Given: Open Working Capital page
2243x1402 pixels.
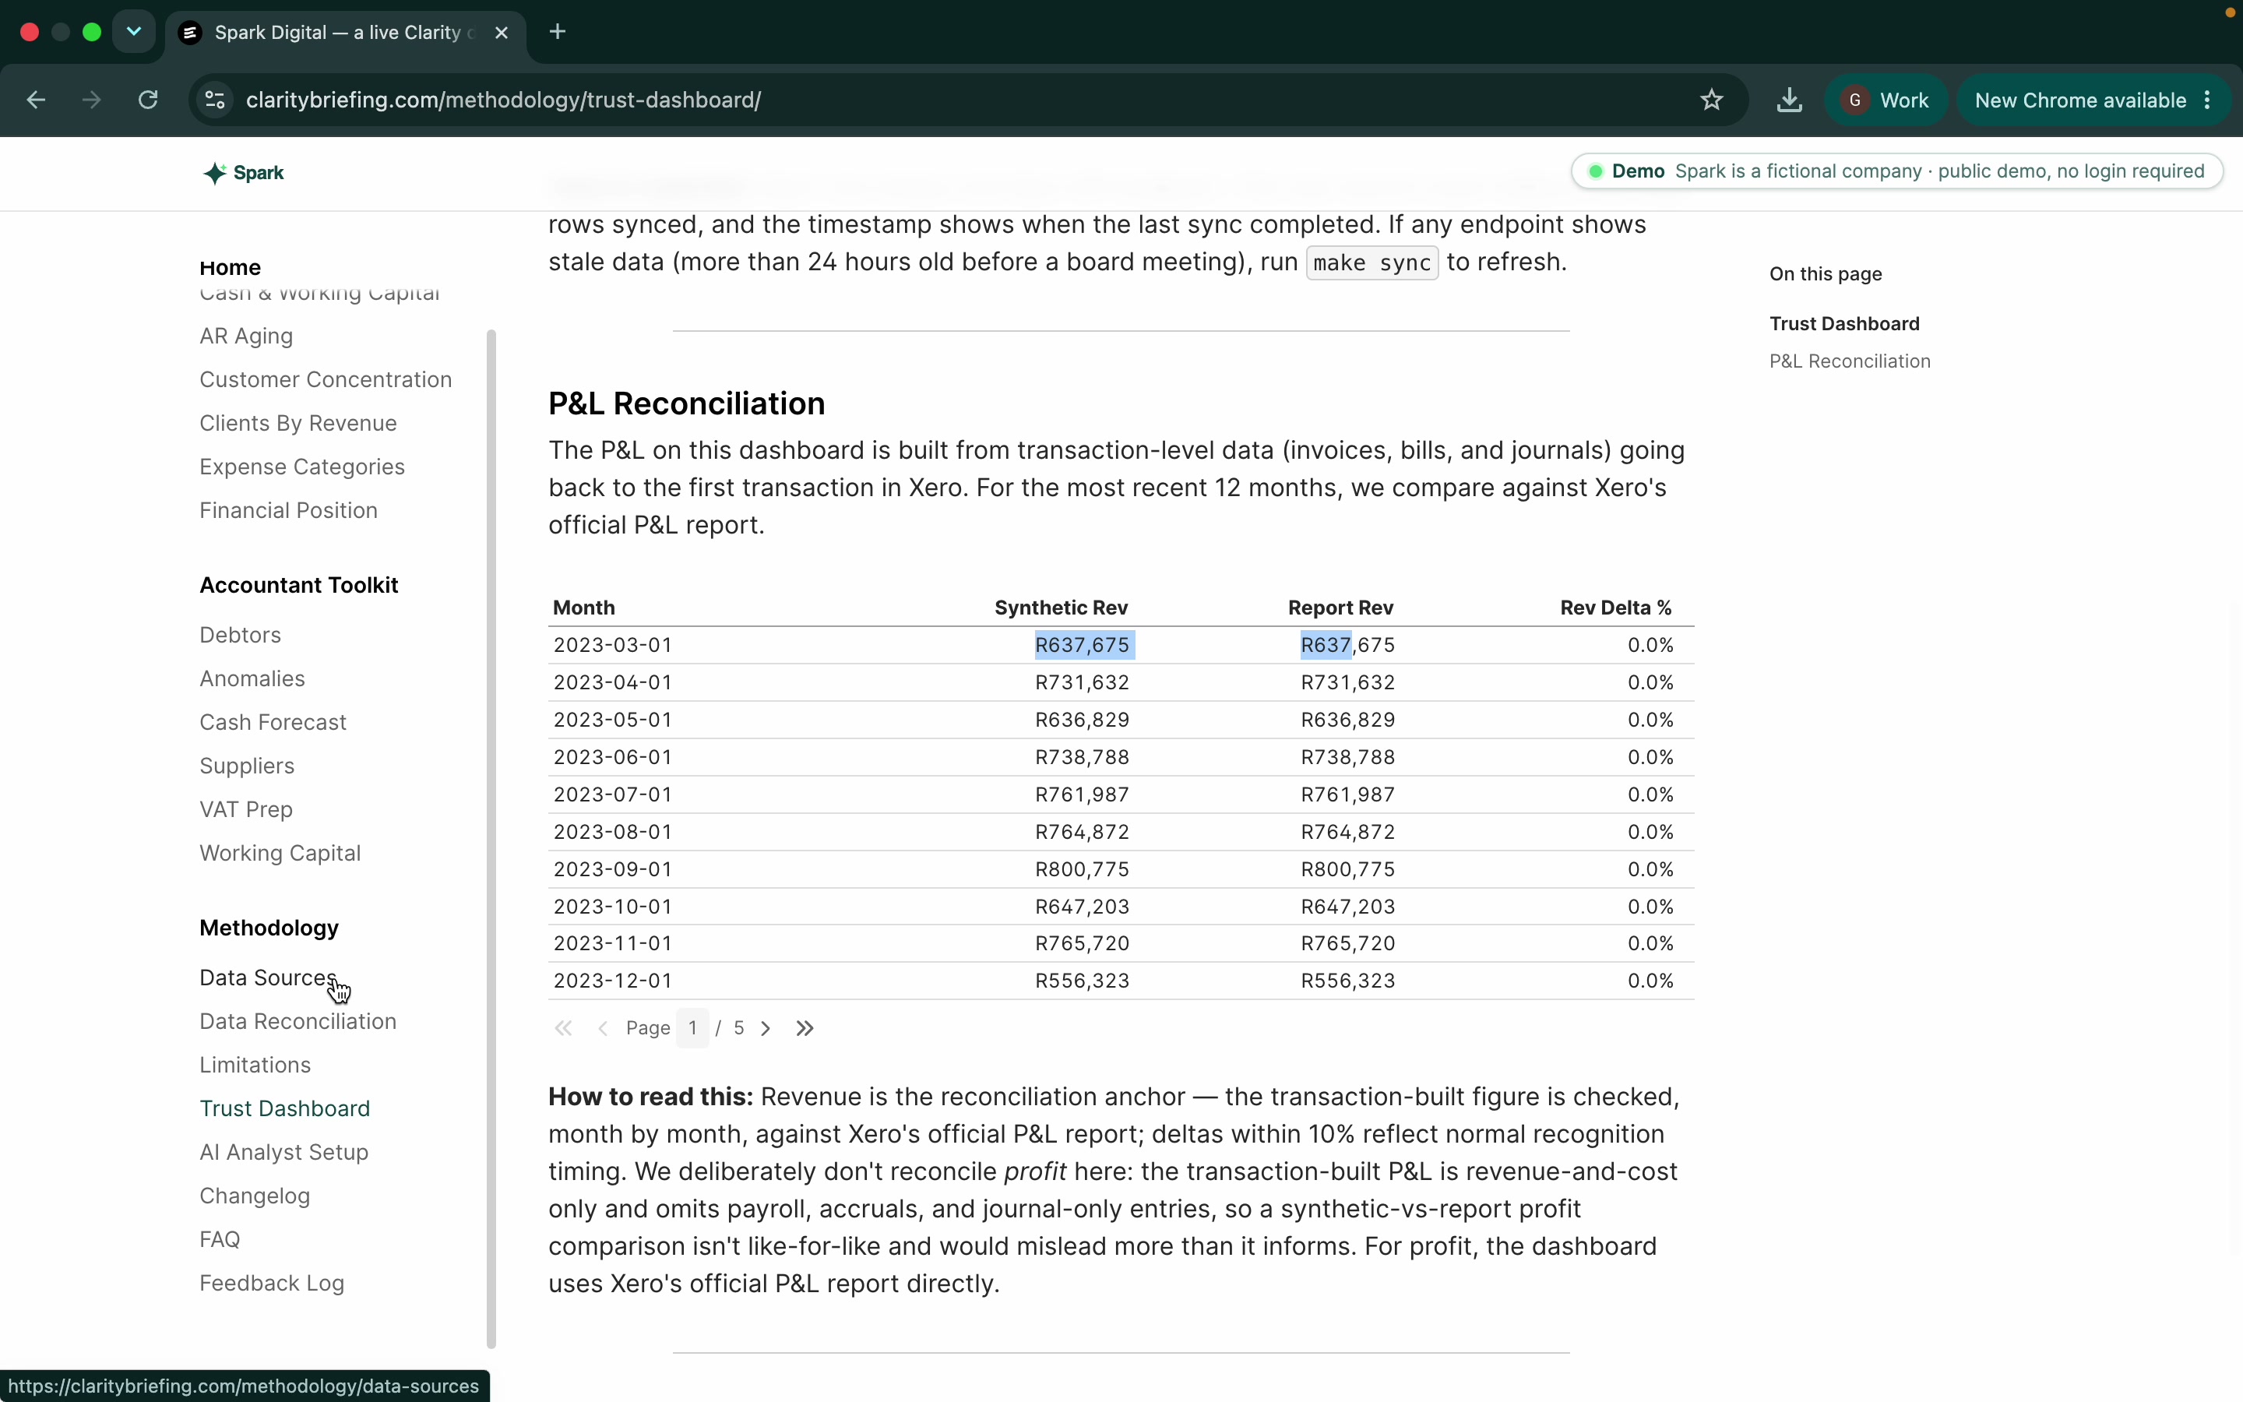Looking at the screenshot, I should coord(280,853).
